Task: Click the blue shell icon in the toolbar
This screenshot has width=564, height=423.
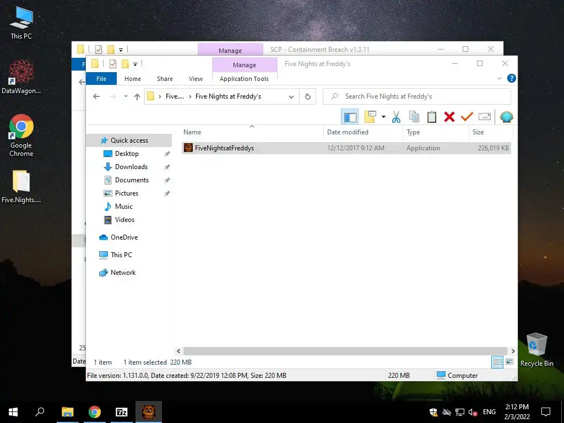Action: pyautogui.click(x=507, y=117)
